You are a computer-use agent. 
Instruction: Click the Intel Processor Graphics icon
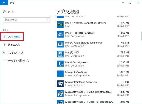[x=60, y=34]
